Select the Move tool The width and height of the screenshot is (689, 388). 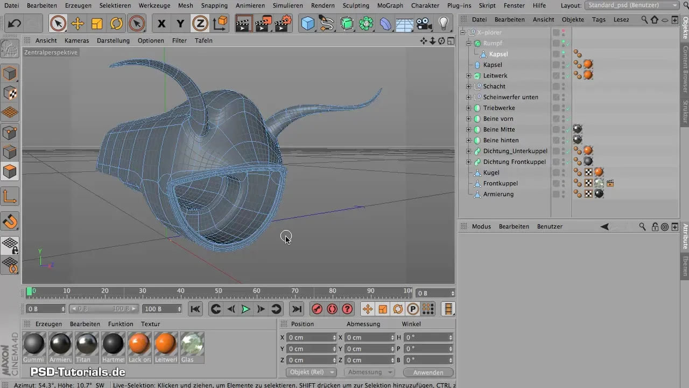[x=78, y=24]
